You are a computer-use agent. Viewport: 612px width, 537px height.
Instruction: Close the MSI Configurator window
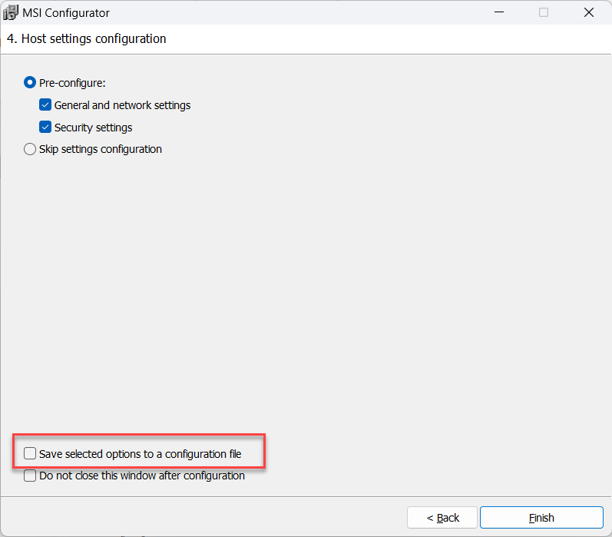click(589, 12)
